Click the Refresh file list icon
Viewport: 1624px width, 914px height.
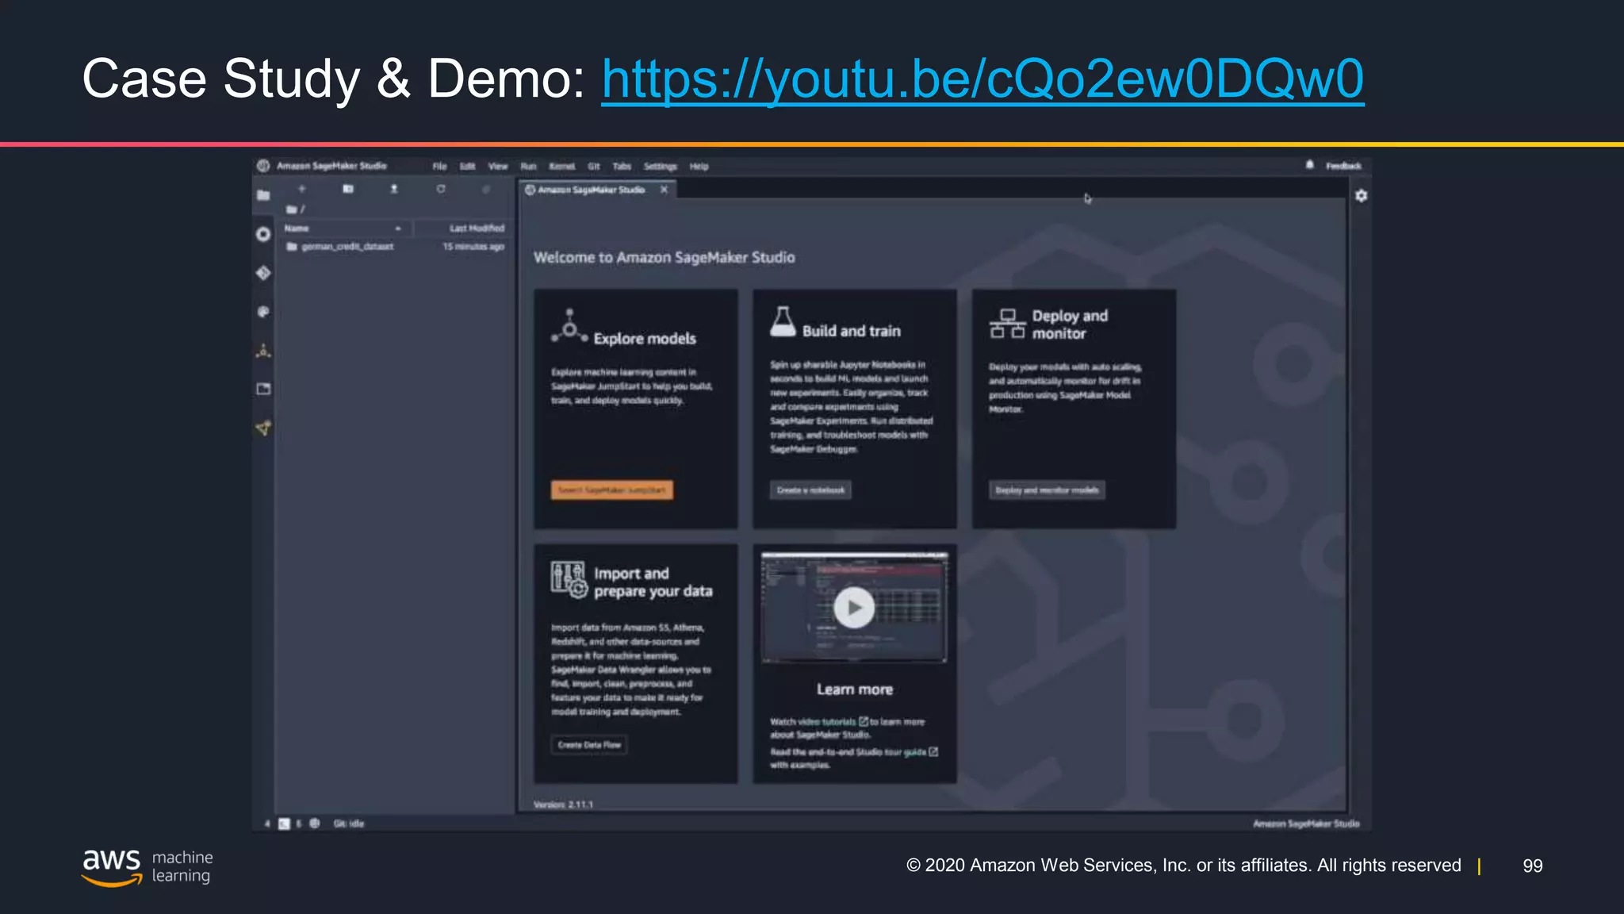pos(441,189)
